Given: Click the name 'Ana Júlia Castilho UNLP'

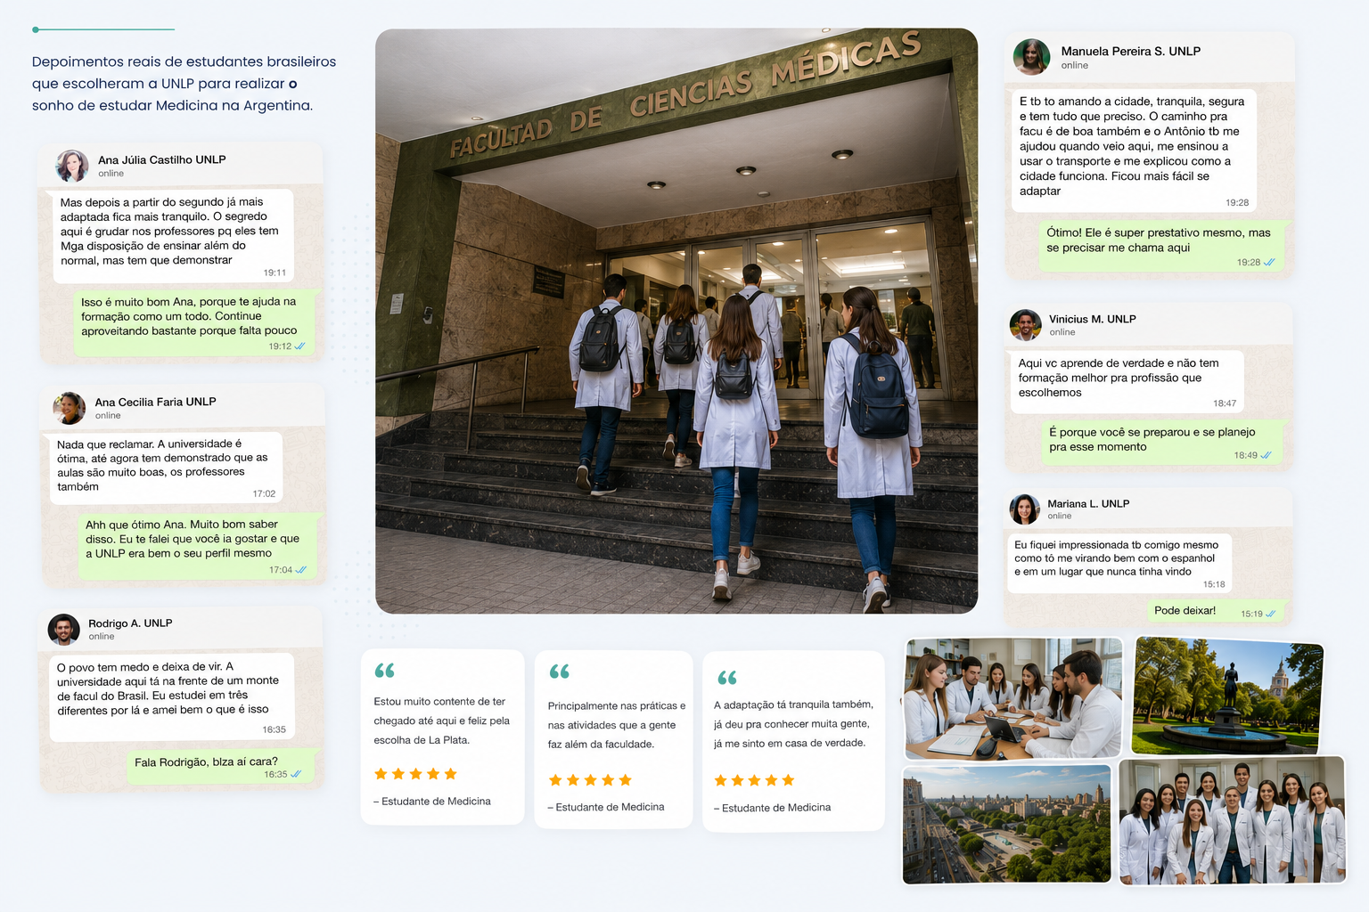Looking at the screenshot, I should click(x=162, y=159).
